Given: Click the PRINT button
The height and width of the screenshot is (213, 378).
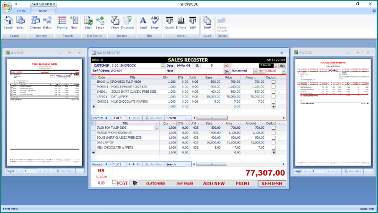Looking at the screenshot, I should (x=243, y=183).
